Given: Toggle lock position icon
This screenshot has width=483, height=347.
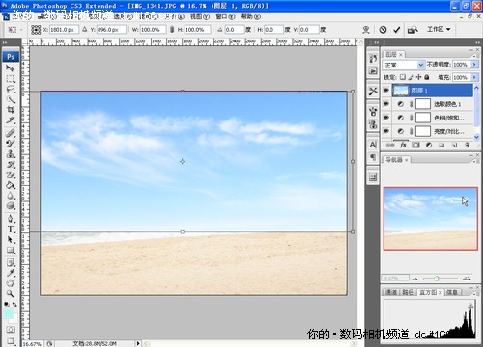Looking at the screenshot, I should click(x=418, y=77).
